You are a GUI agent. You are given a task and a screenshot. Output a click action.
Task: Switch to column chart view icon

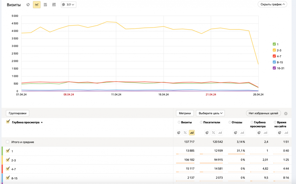(54, 5)
